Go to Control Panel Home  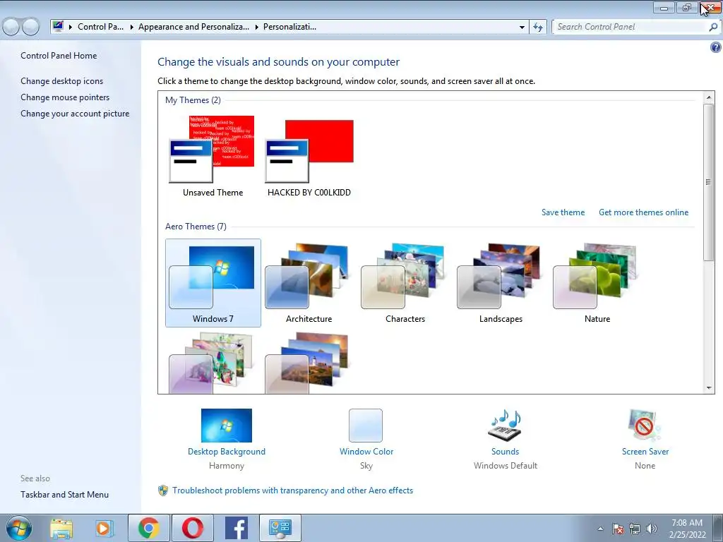[x=59, y=56]
